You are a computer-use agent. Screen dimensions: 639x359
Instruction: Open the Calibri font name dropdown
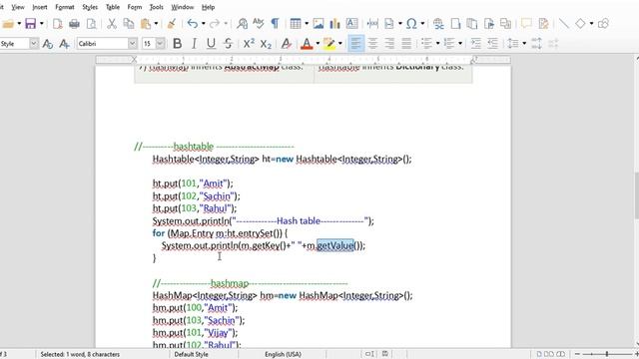coord(133,43)
